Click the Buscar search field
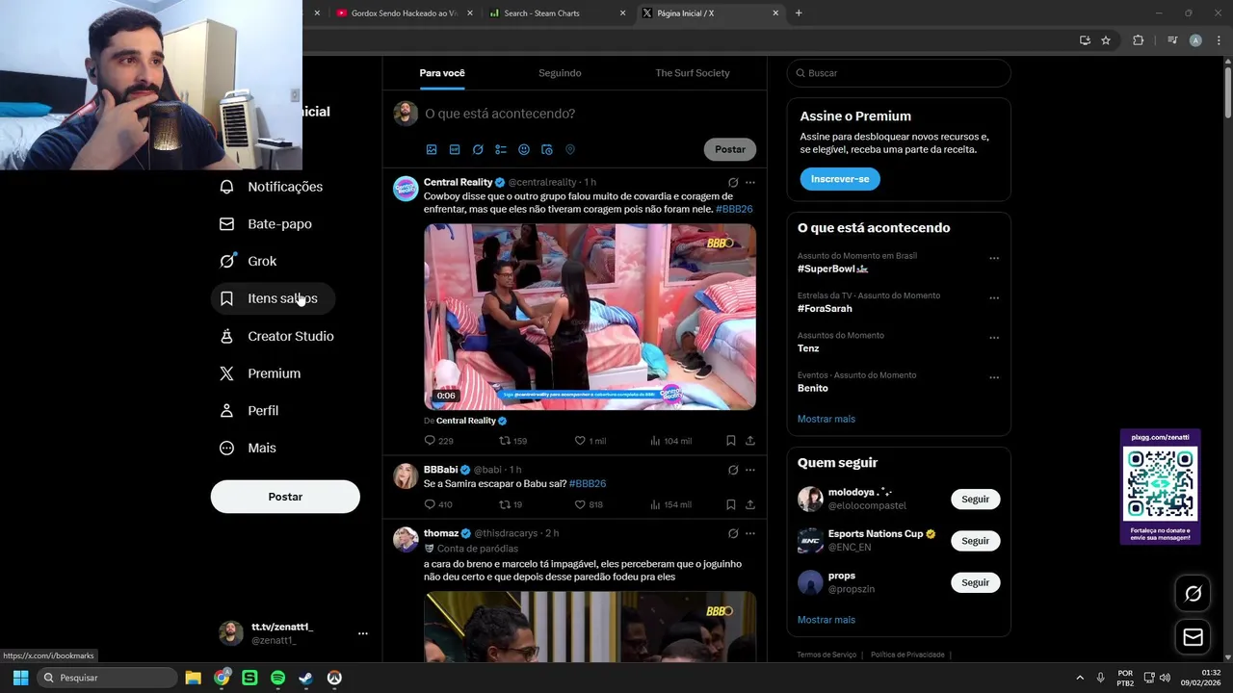Screen dimensions: 1233x693 pyautogui.click(x=899, y=73)
